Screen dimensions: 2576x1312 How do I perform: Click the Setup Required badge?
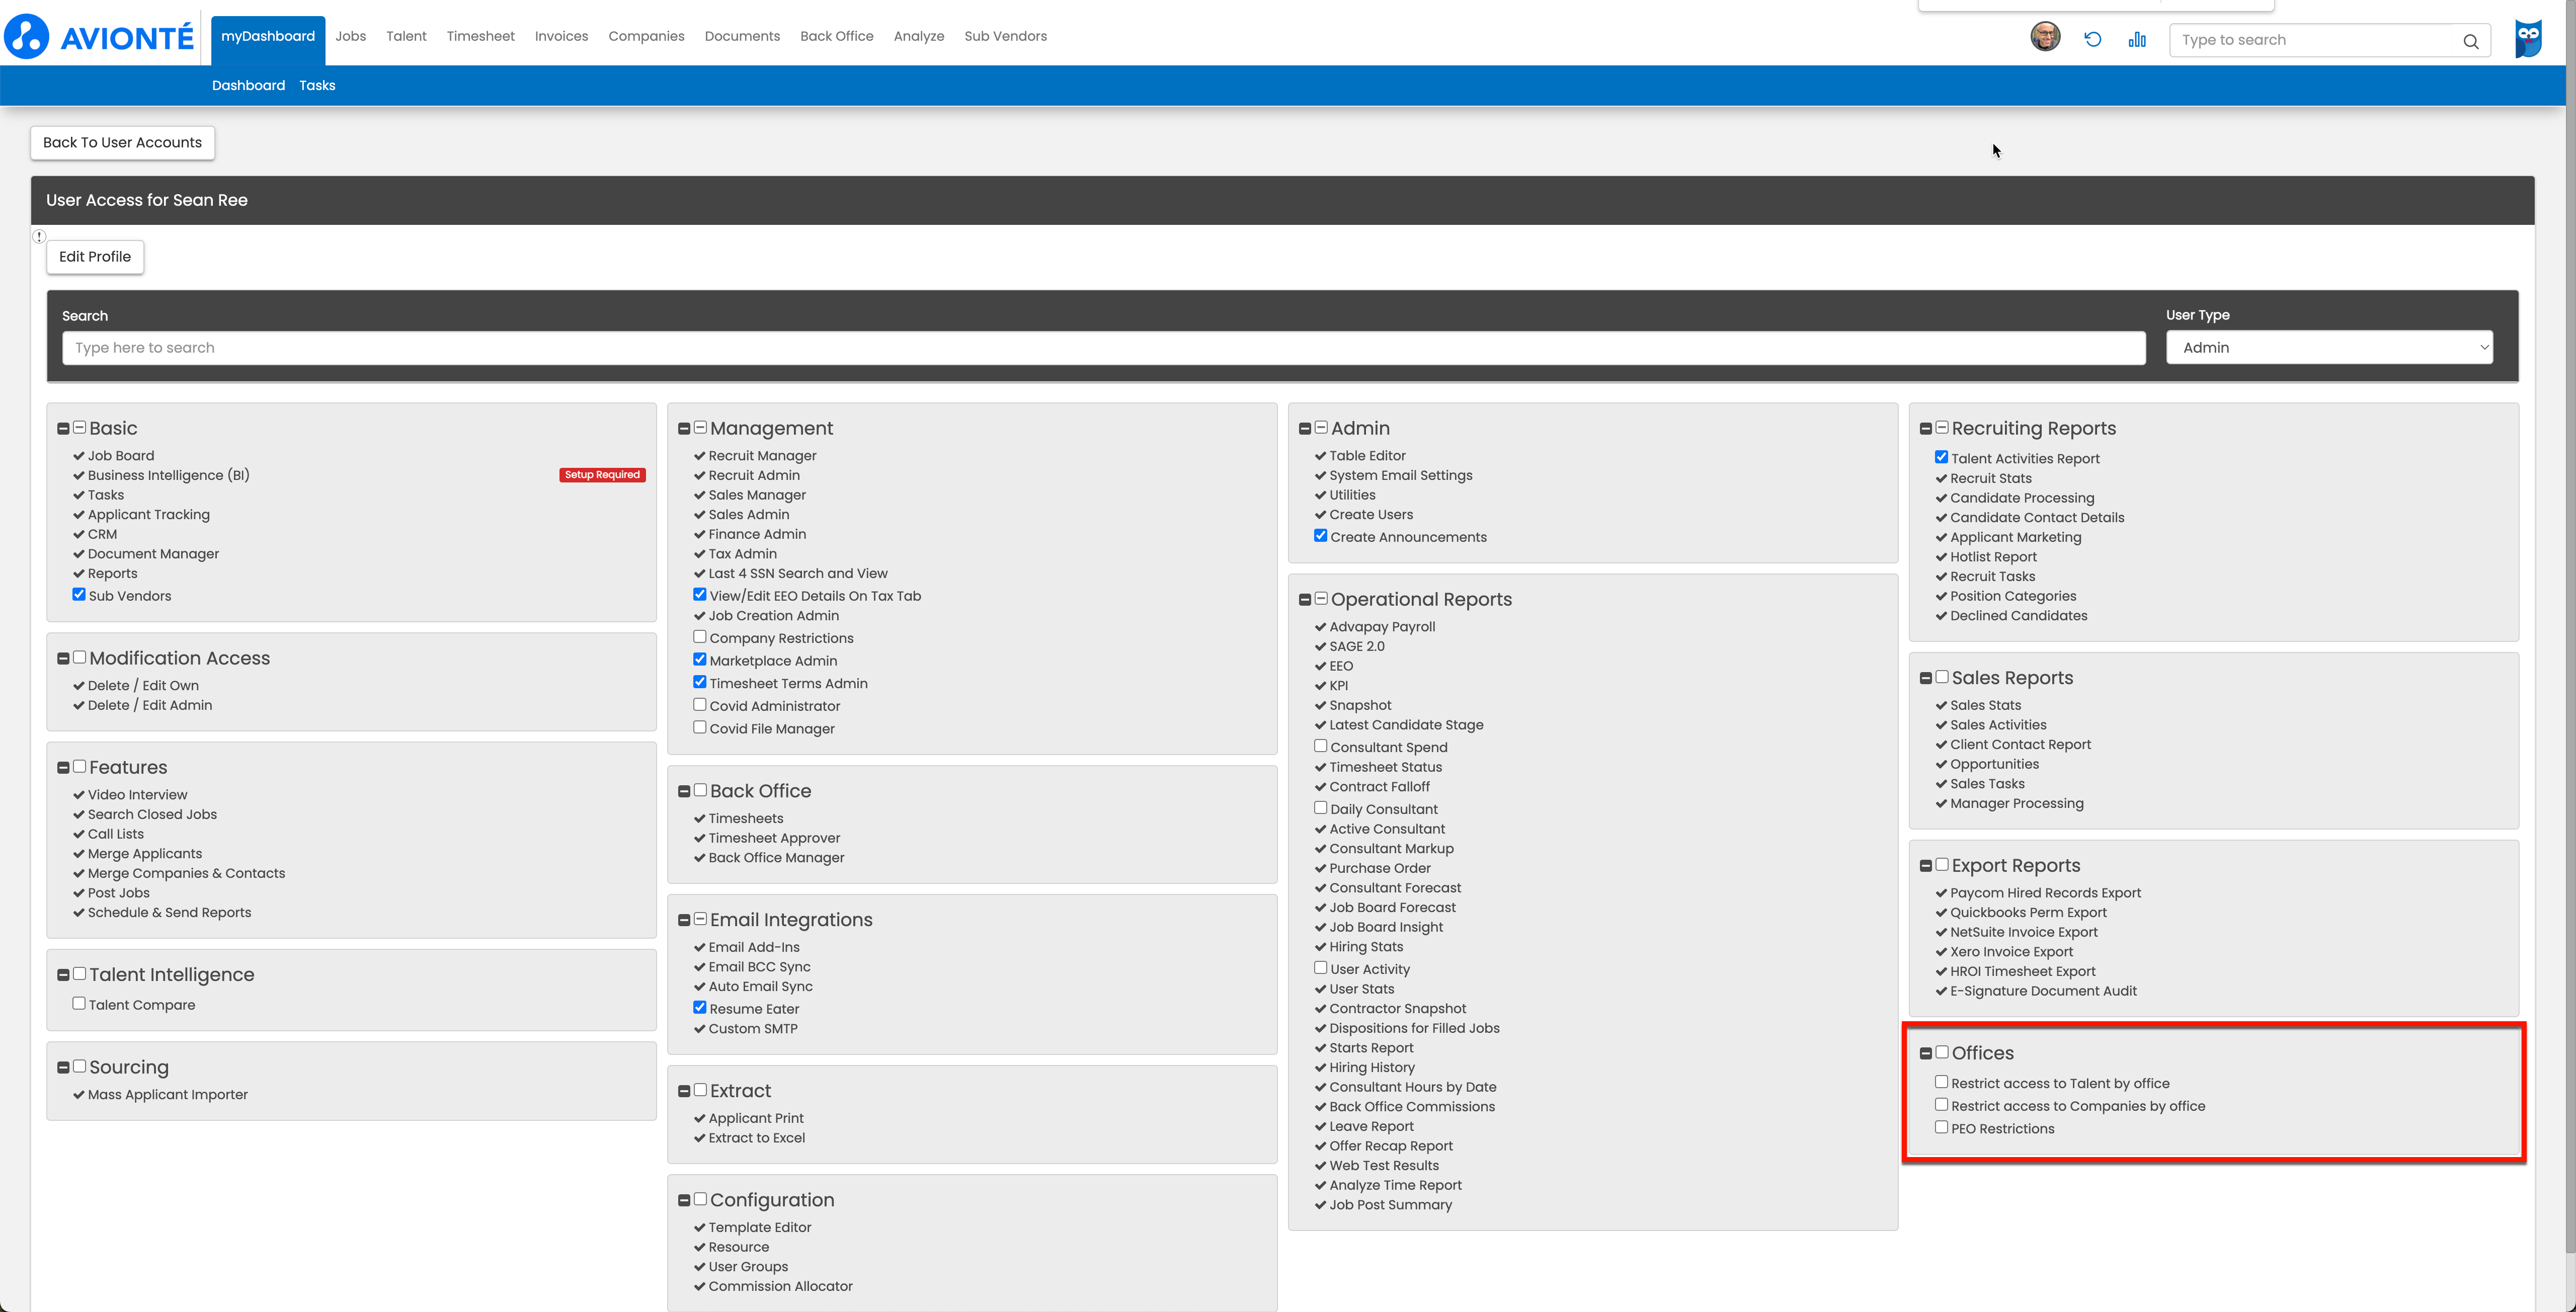(602, 476)
